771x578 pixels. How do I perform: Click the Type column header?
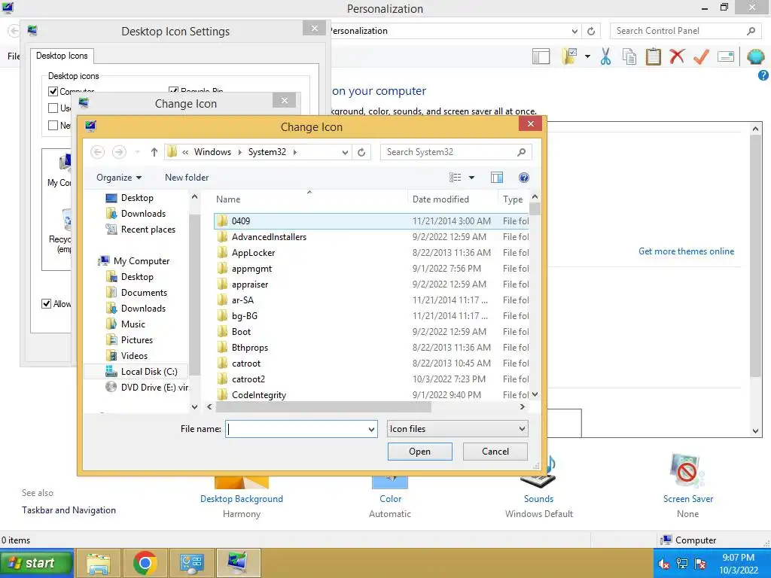[513, 199]
